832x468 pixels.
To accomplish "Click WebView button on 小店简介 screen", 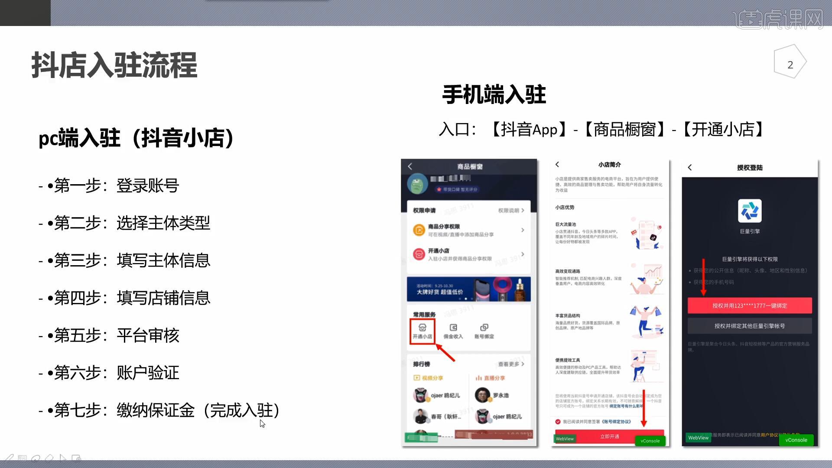I will coord(565,439).
